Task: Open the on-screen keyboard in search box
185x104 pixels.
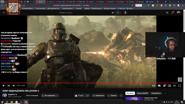Action: tap(113, 13)
